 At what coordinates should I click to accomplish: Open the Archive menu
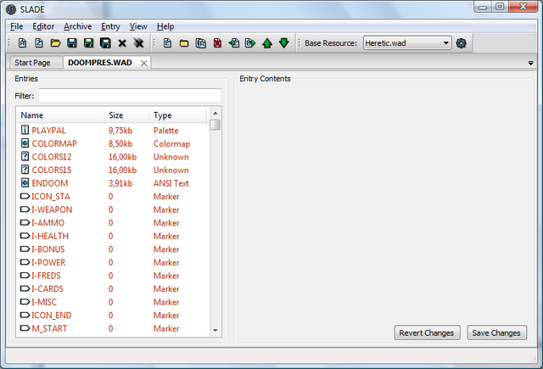(x=78, y=26)
